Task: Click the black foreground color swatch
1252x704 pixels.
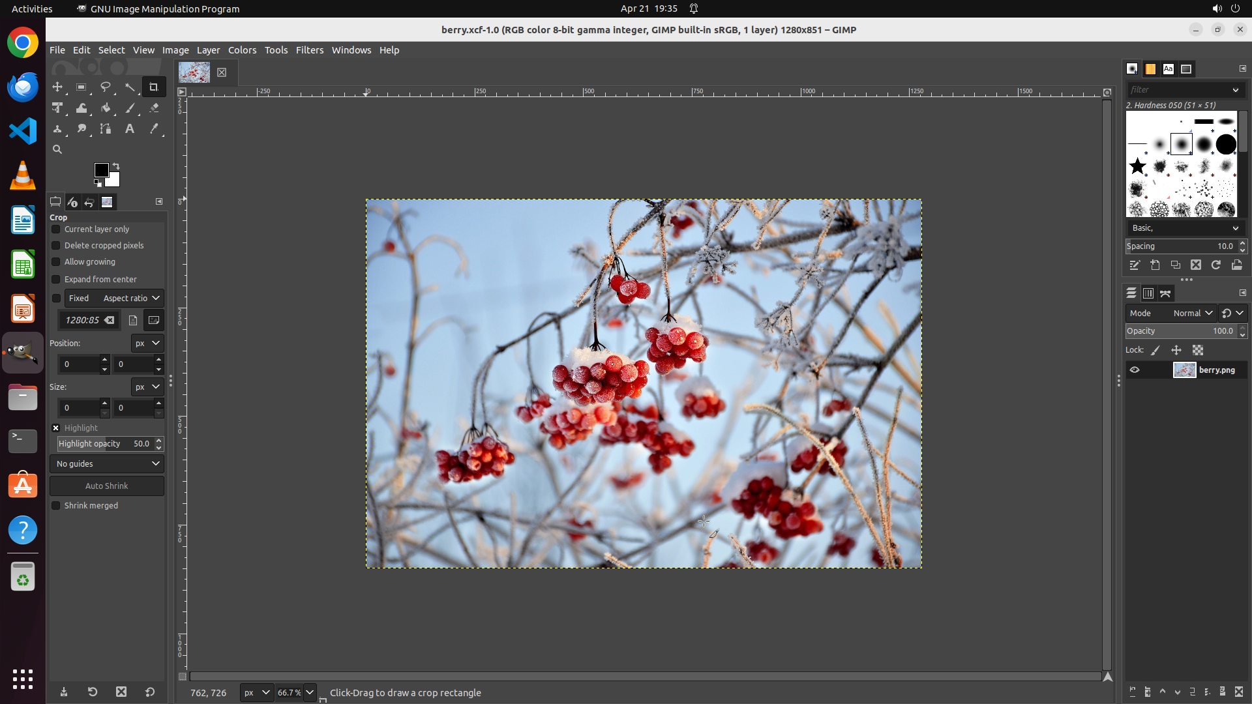Action: 100,169
